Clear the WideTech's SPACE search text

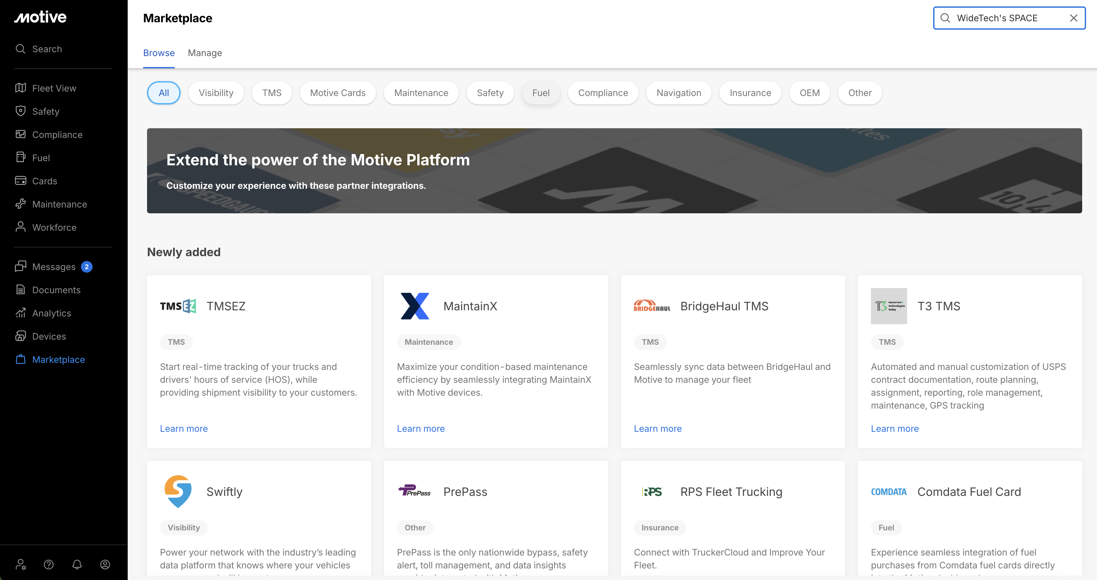tap(1073, 18)
